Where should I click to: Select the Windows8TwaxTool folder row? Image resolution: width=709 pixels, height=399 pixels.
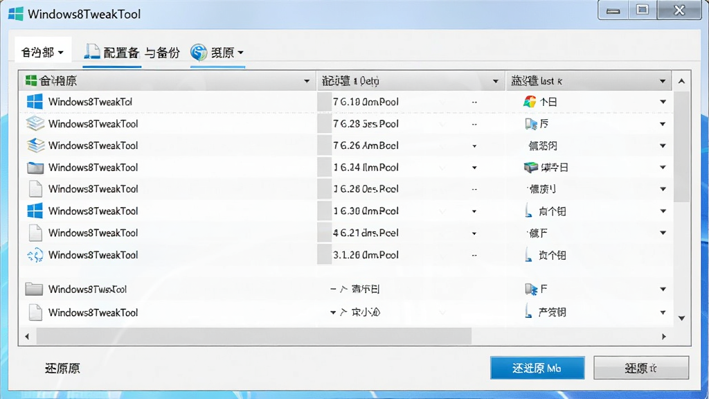(346, 289)
